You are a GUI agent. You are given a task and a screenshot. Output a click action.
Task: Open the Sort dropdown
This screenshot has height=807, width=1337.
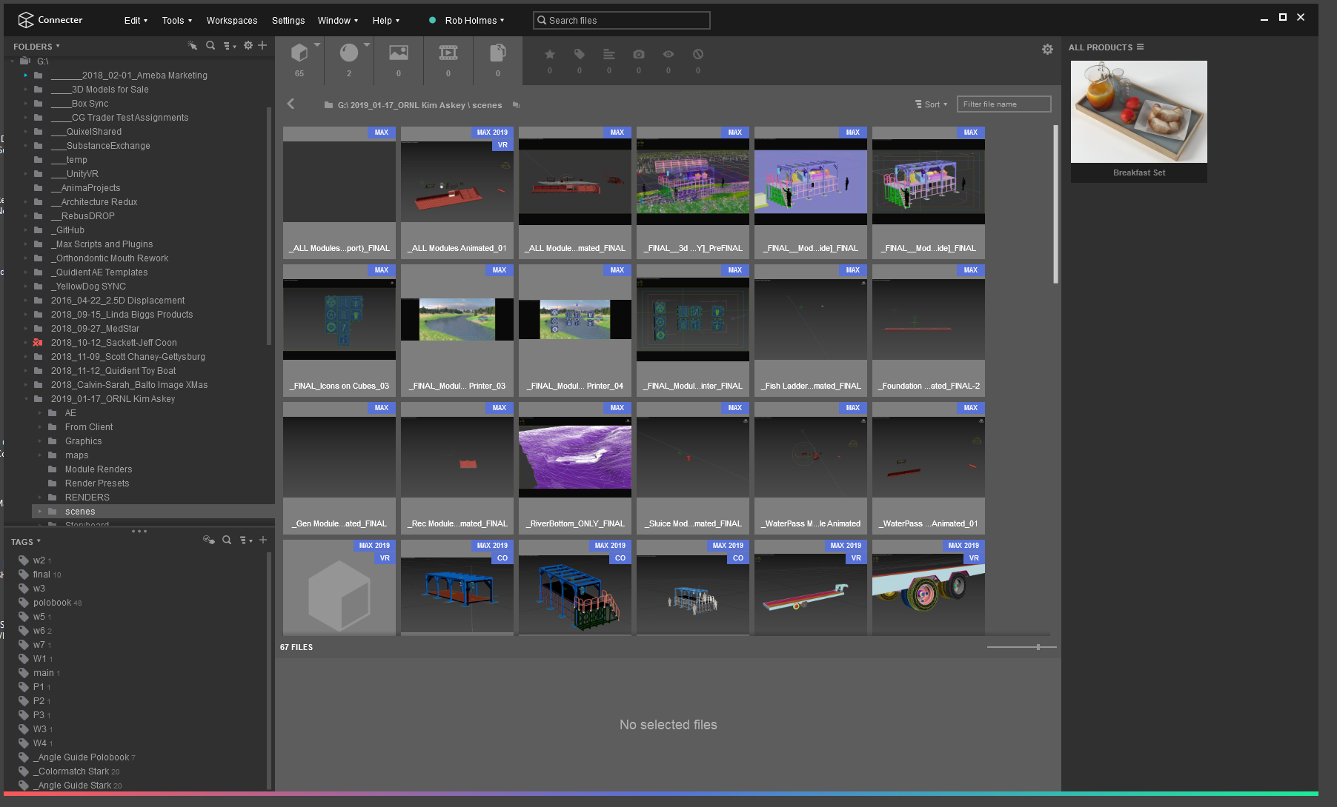tap(932, 104)
